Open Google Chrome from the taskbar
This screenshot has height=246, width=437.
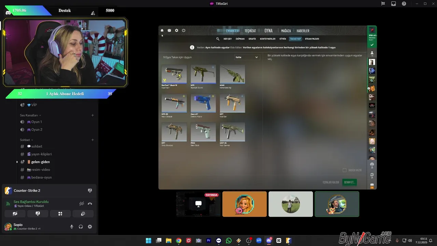(179, 241)
